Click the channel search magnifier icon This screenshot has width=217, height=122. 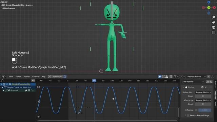pos(2,80)
